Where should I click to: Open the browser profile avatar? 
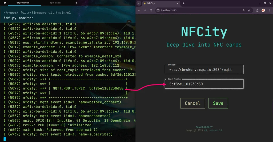[x=263, y=10]
